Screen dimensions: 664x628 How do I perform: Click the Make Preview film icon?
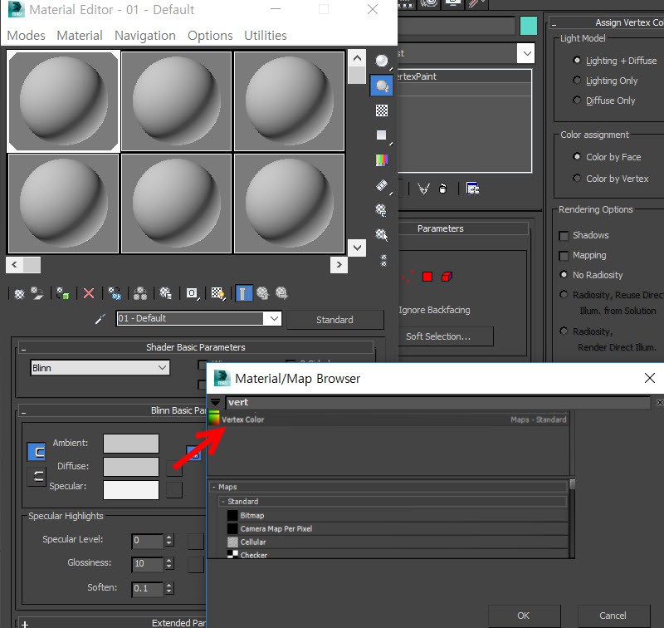pos(382,185)
